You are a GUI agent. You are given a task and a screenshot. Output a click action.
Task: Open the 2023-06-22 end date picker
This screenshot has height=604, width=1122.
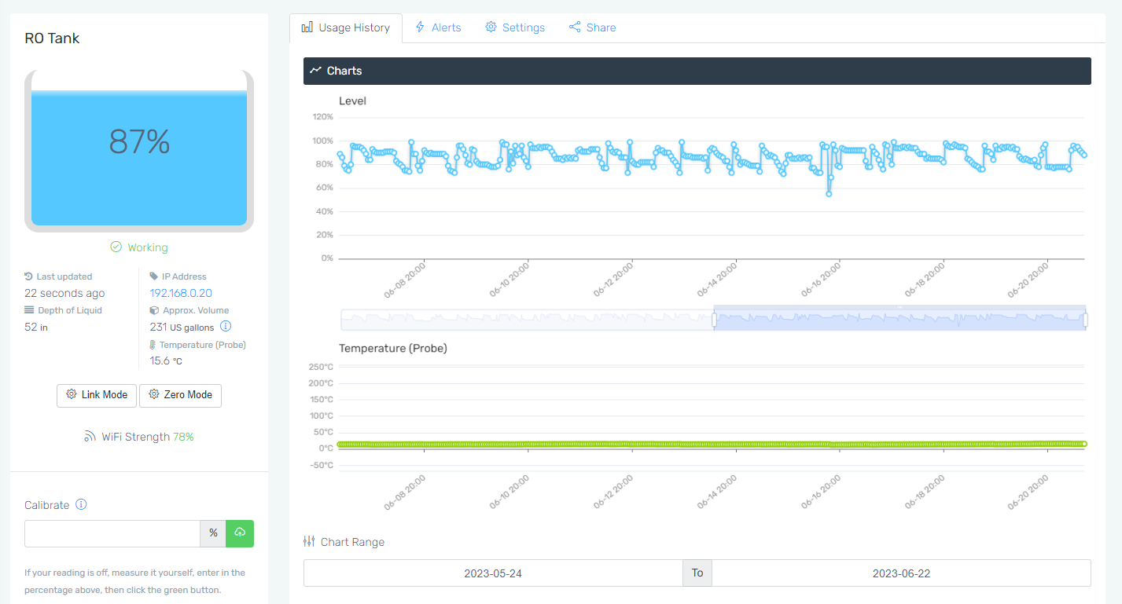pyautogui.click(x=901, y=573)
